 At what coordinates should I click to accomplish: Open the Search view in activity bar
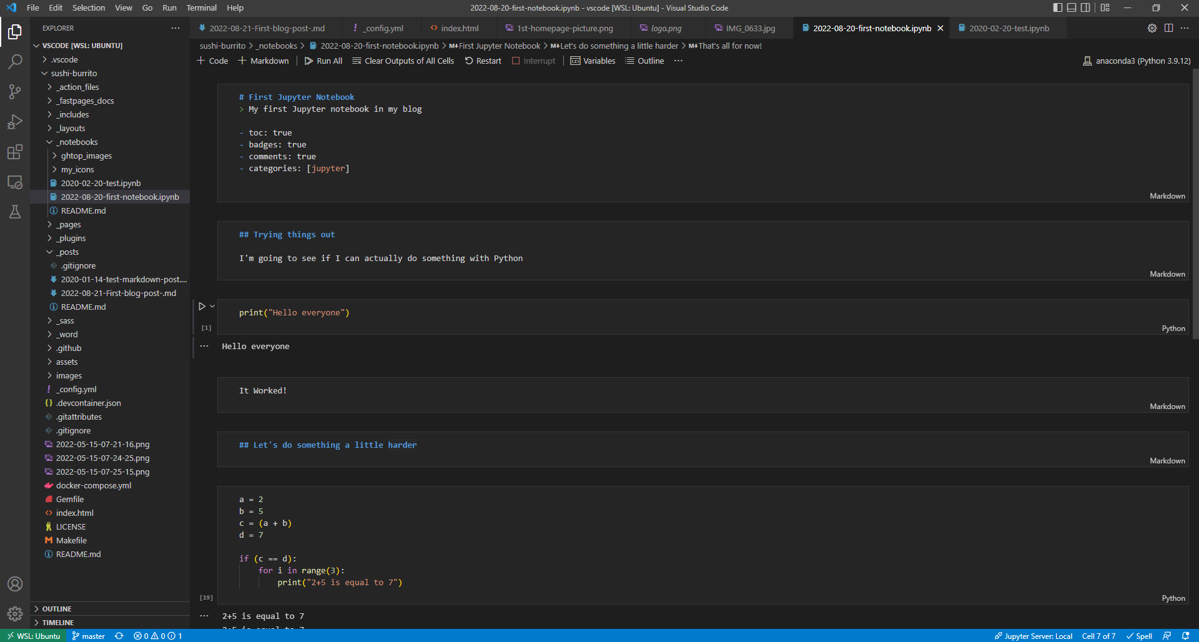(15, 61)
